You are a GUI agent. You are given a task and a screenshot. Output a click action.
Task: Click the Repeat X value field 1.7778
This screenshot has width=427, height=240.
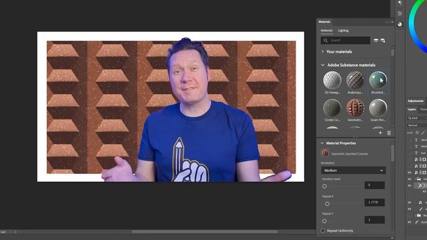pos(374,203)
